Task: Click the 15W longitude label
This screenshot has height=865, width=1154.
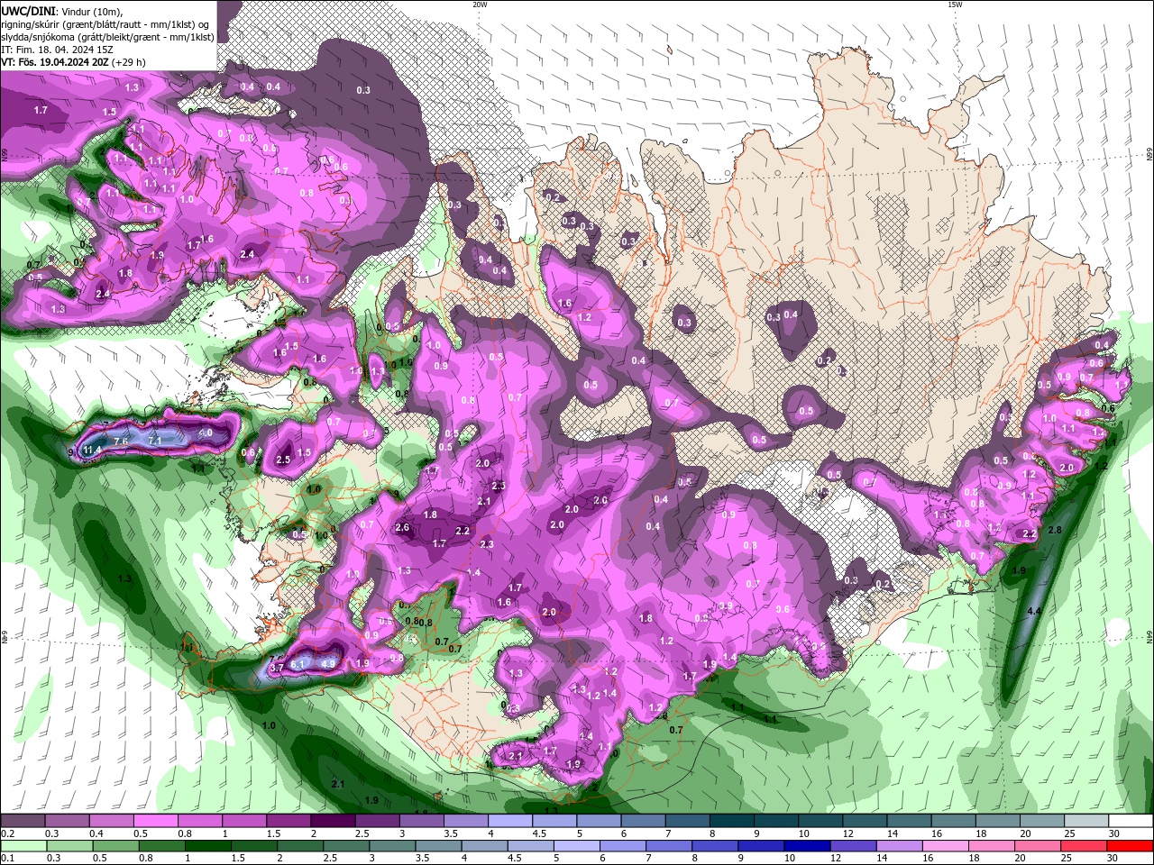Action: point(955,4)
